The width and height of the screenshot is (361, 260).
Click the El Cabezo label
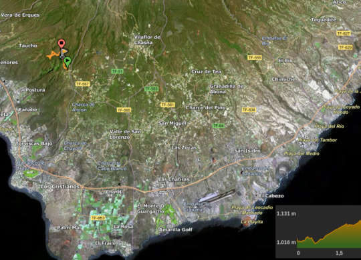pyautogui.click(x=271, y=196)
